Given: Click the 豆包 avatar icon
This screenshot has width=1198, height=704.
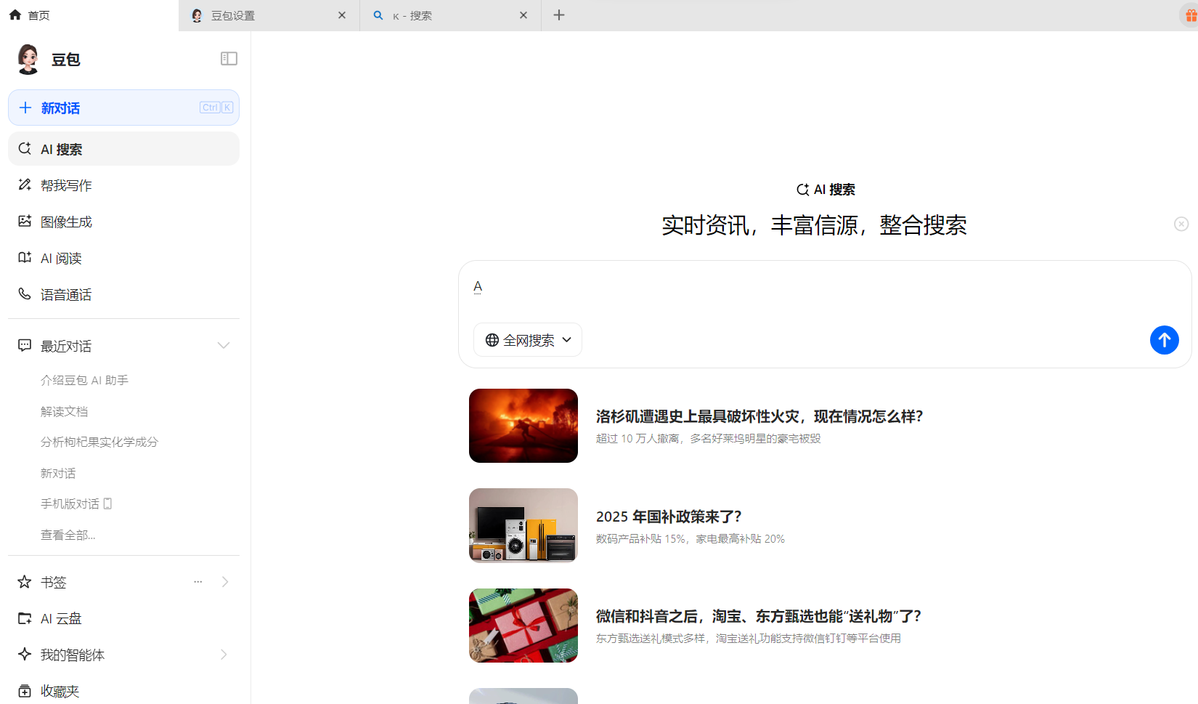Looking at the screenshot, I should point(28,59).
